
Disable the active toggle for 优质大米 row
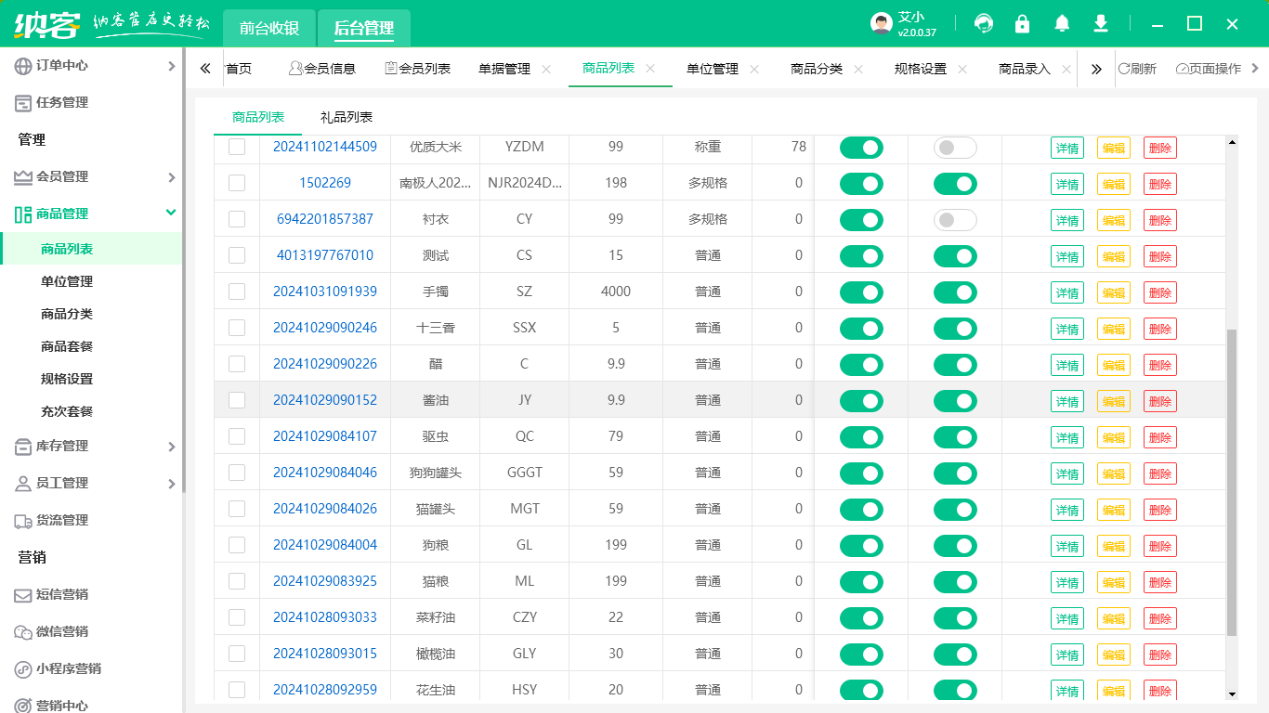[862, 148]
